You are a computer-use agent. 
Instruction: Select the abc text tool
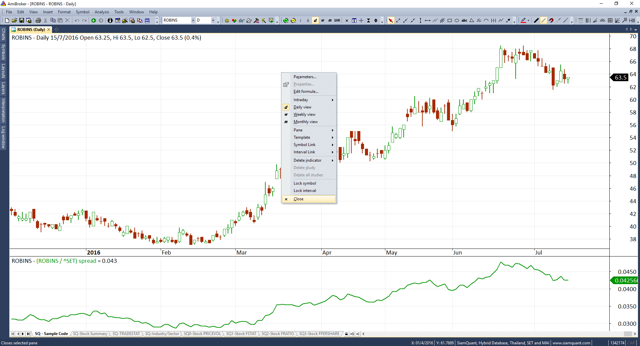point(464,21)
